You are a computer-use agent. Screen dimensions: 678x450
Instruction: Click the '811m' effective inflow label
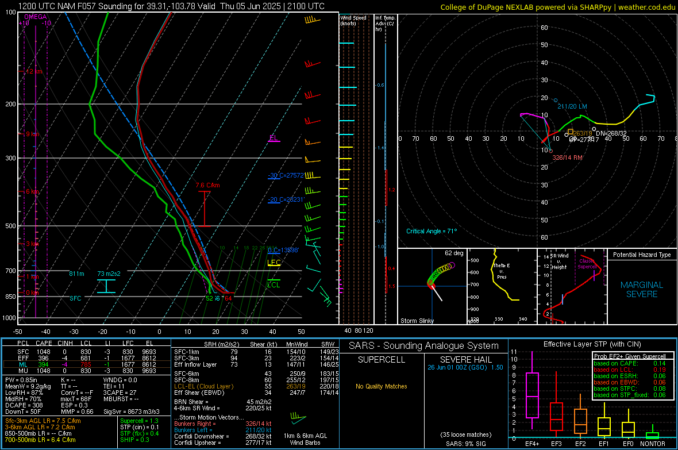pyautogui.click(x=76, y=274)
